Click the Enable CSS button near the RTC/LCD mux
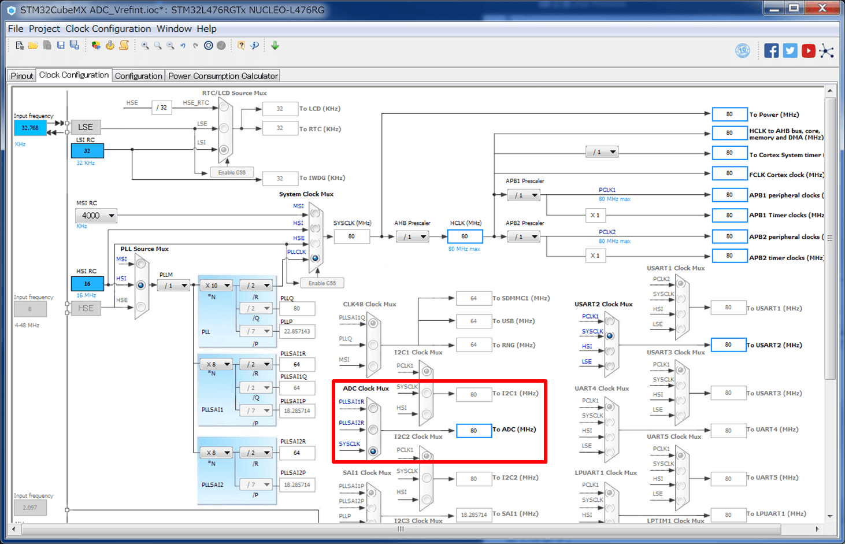The width and height of the screenshot is (845, 544). (232, 172)
